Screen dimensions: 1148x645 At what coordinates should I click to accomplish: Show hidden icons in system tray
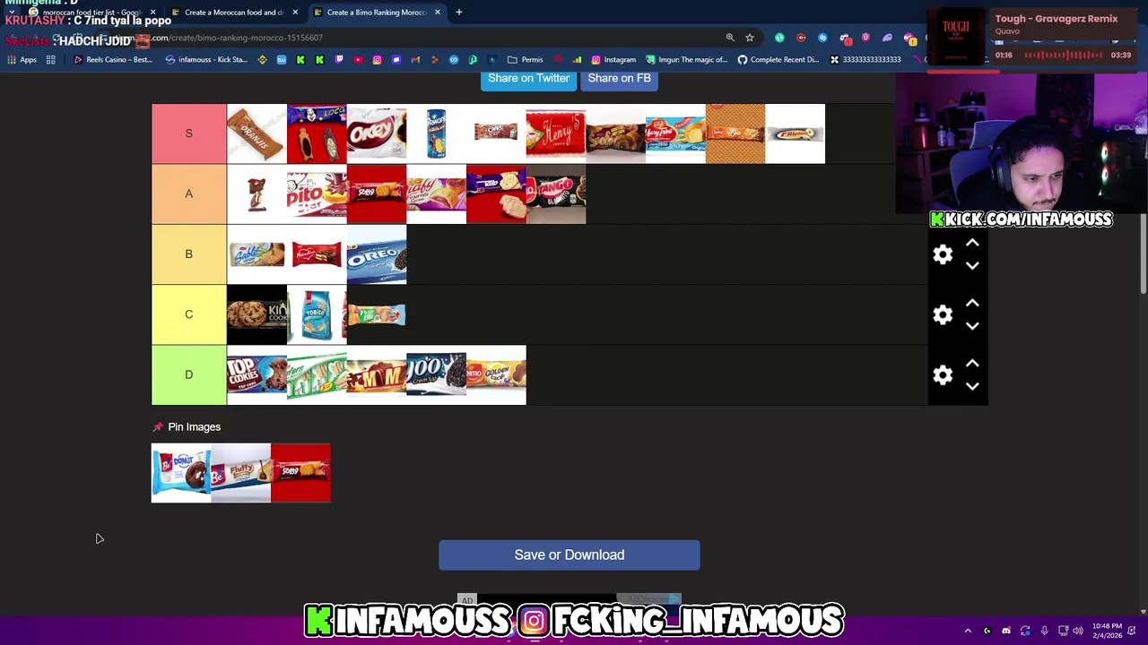tap(968, 631)
